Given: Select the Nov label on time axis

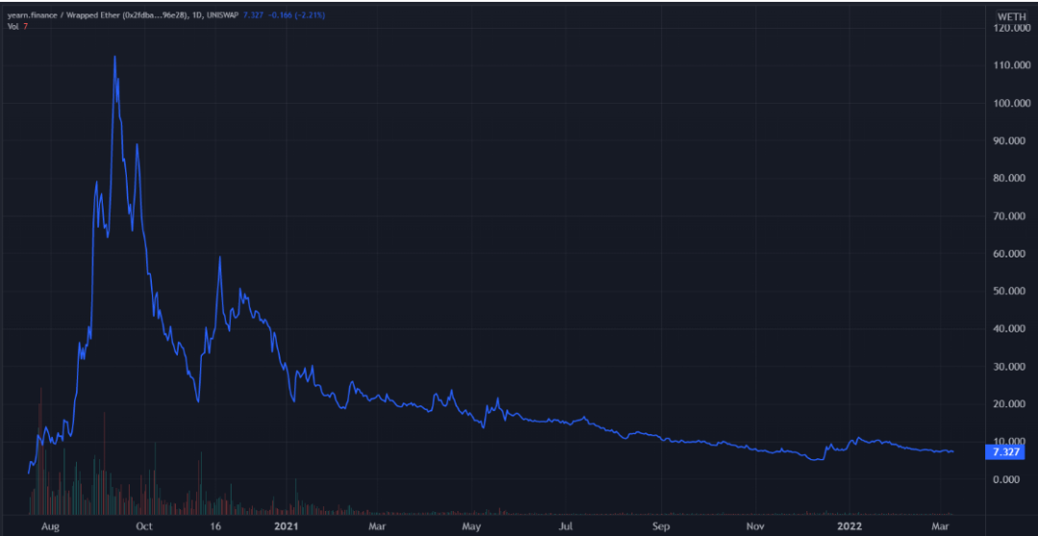Looking at the screenshot, I should click(x=755, y=526).
